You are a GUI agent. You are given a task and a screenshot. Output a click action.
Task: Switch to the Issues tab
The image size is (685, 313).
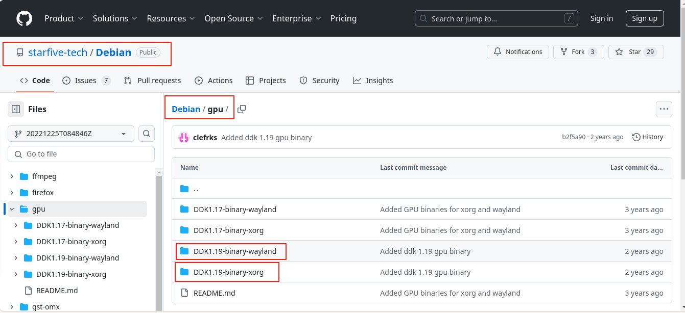tap(86, 81)
